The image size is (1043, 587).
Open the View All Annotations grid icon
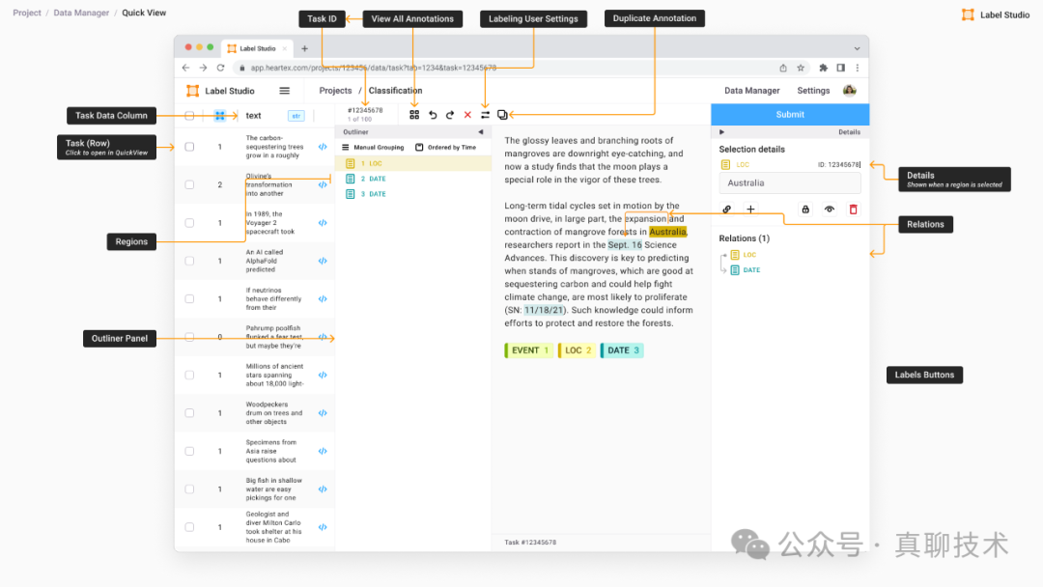414,115
